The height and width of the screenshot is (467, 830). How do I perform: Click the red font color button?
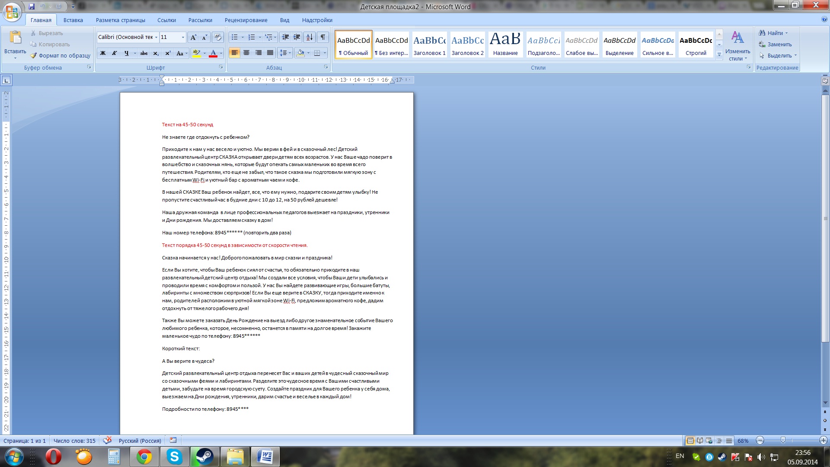[213, 53]
